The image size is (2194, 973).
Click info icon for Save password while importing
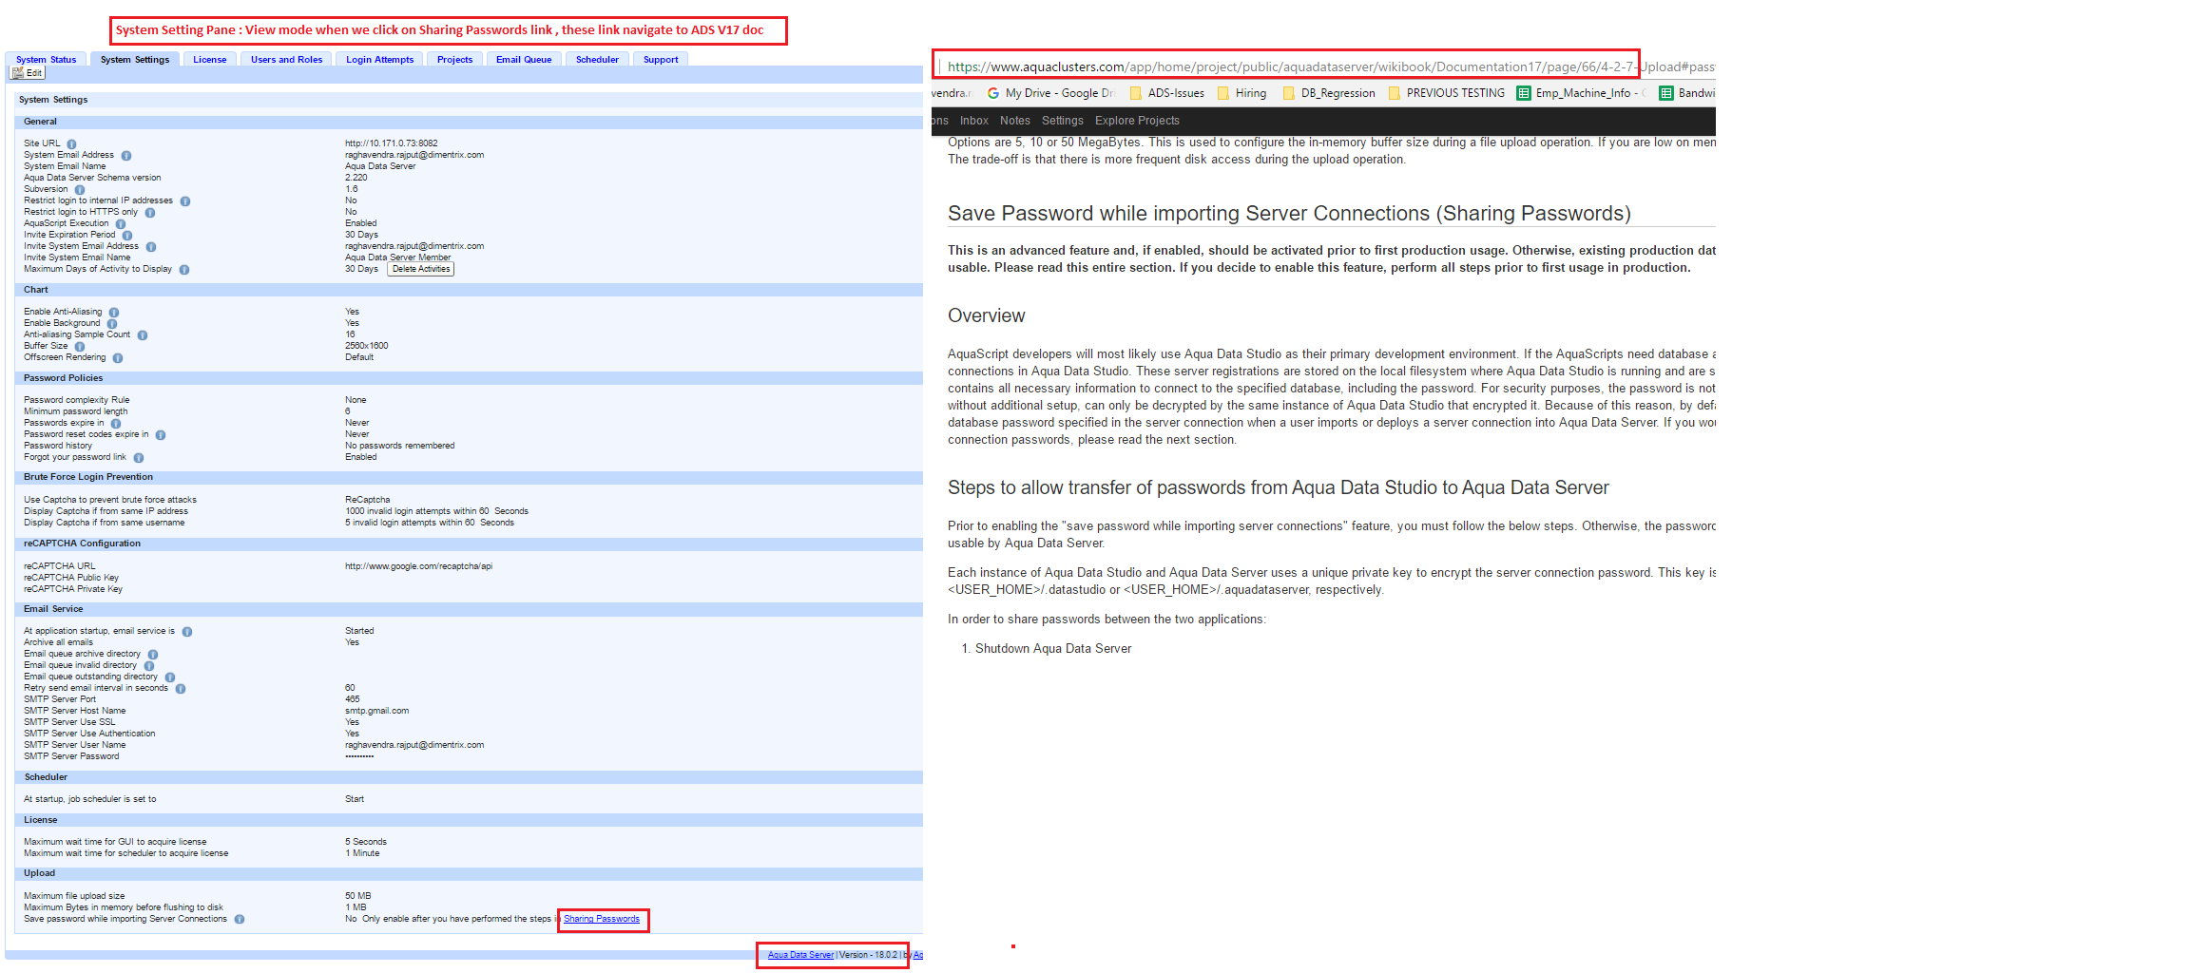240,920
